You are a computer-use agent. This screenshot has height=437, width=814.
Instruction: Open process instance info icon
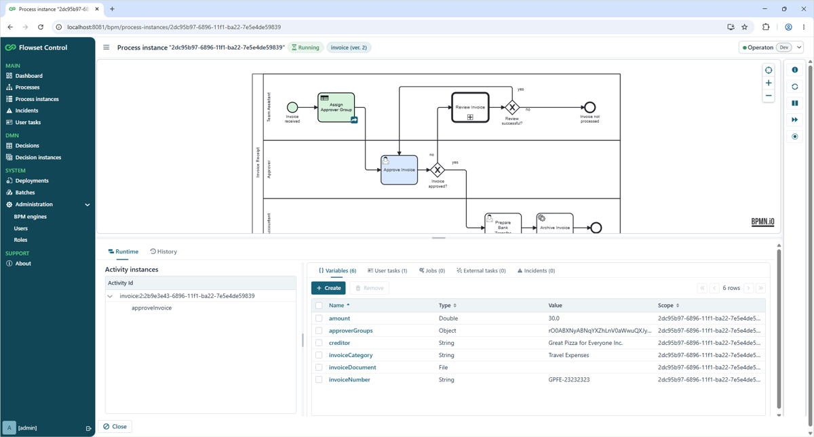(x=795, y=70)
